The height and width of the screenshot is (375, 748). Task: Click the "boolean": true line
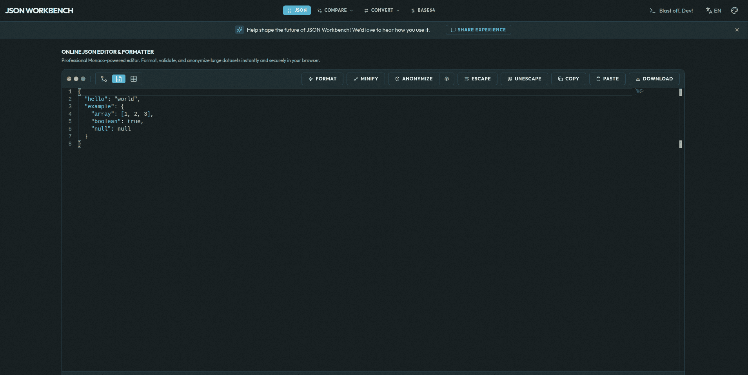pyautogui.click(x=117, y=121)
